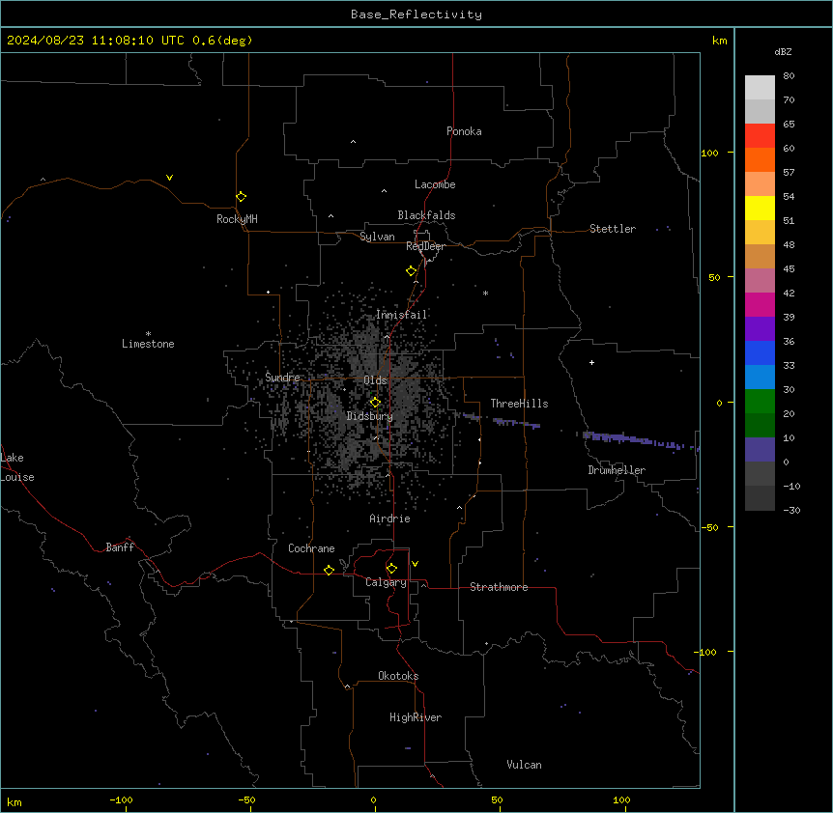Click the ThreeHills label
This screenshot has width=833, height=813.
(x=519, y=404)
